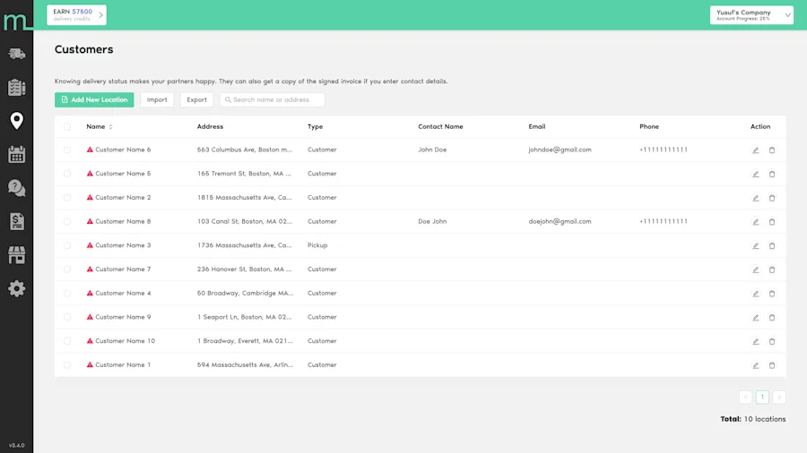Viewport: 807px width, 453px height.
Task: Click the email johndoe@gmail.com
Action: pyautogui.click(x=560, y=150)
